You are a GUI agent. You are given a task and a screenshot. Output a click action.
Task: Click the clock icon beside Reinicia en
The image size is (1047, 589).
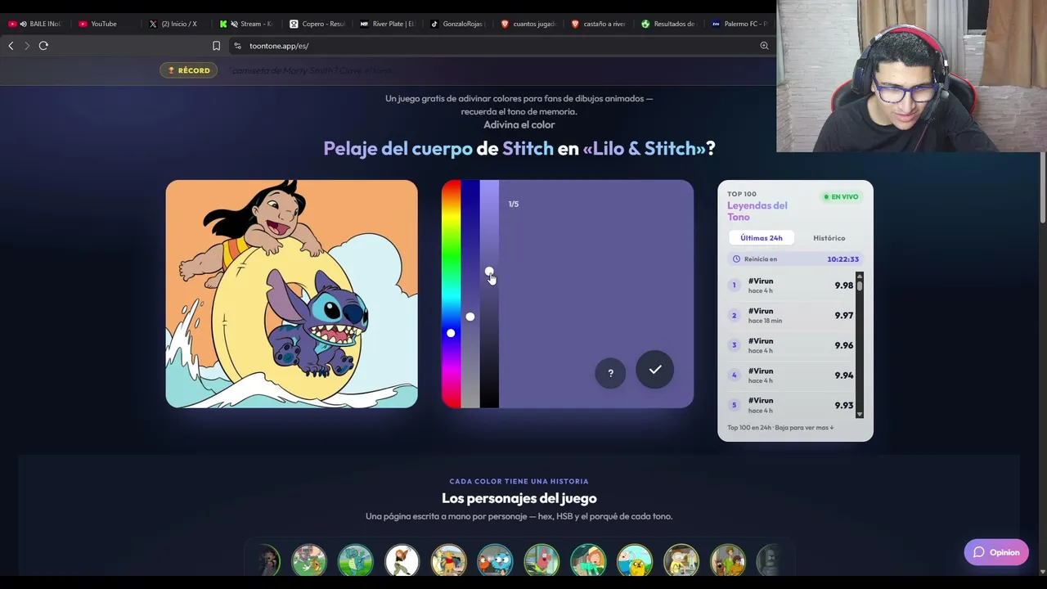click(736, 259)
